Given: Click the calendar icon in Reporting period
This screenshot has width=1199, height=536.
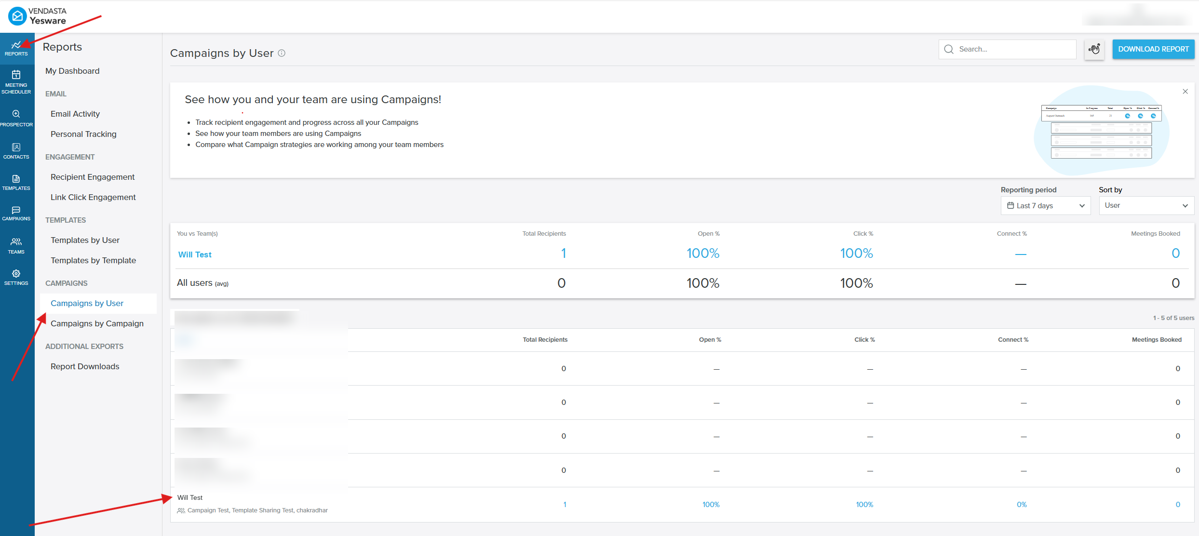Looking at the screenshot, I should click(x=1010, y=205).
